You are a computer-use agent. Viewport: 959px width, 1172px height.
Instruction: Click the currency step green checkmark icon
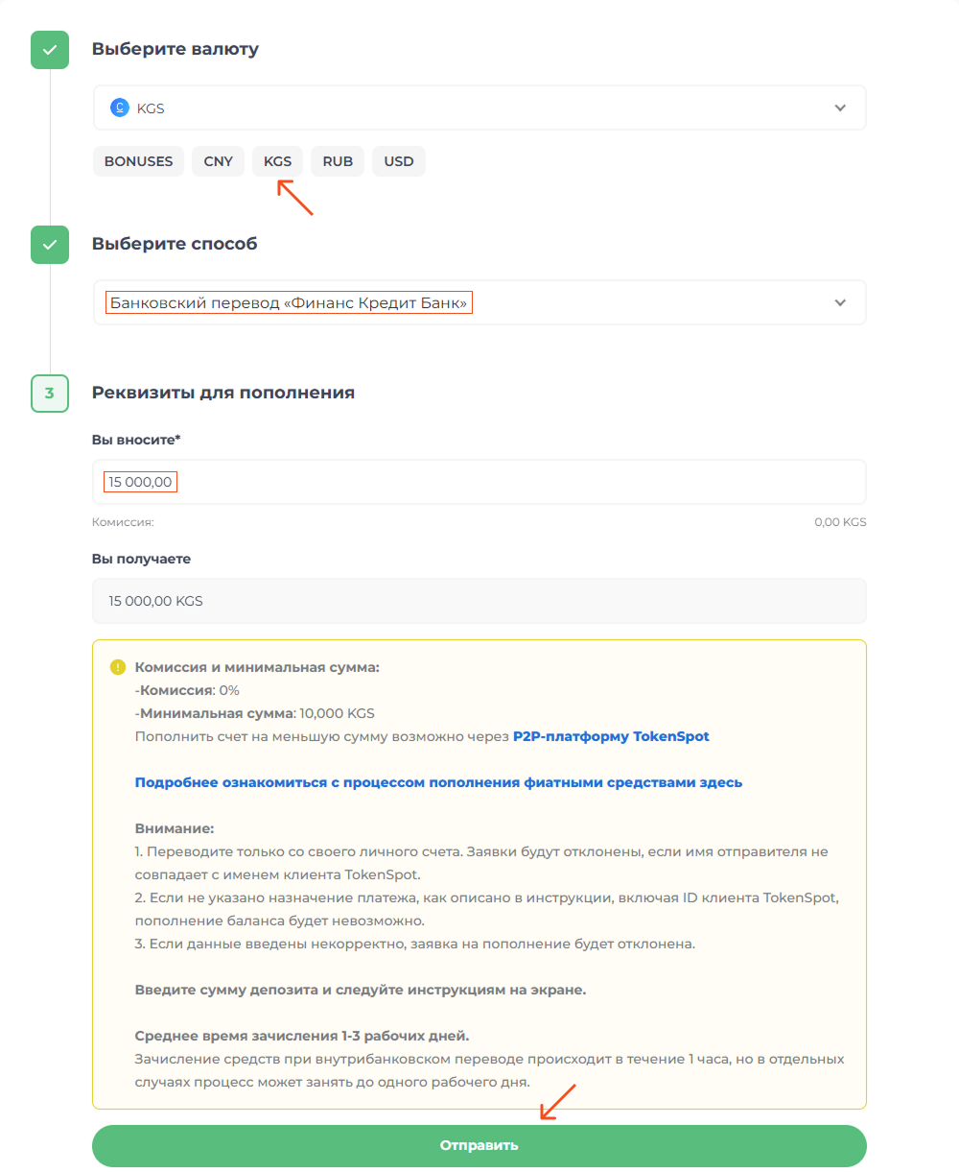(50, 50)
